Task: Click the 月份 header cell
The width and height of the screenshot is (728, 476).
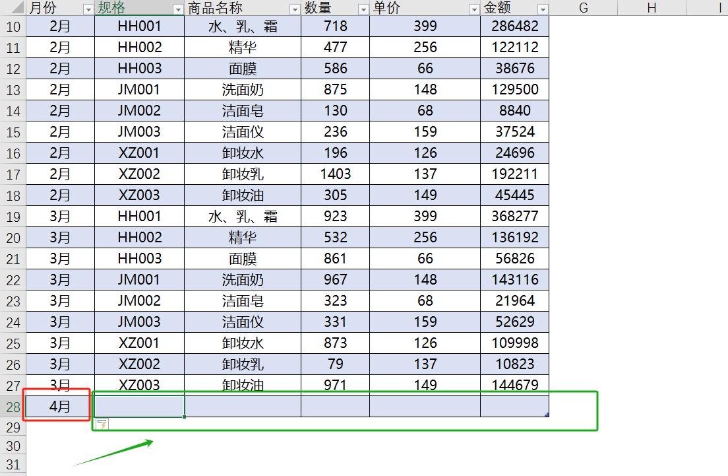Action: [60, 8]
